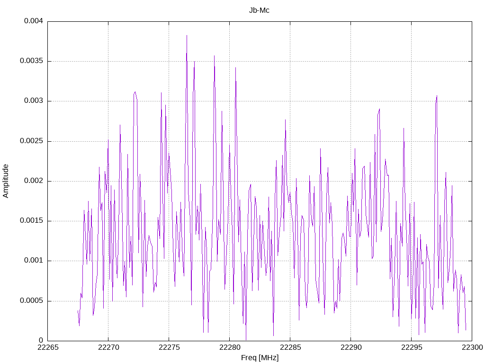Select the Freq [MHz] x-axis label
Screen dimensions: 485x364
coord(260,357)
